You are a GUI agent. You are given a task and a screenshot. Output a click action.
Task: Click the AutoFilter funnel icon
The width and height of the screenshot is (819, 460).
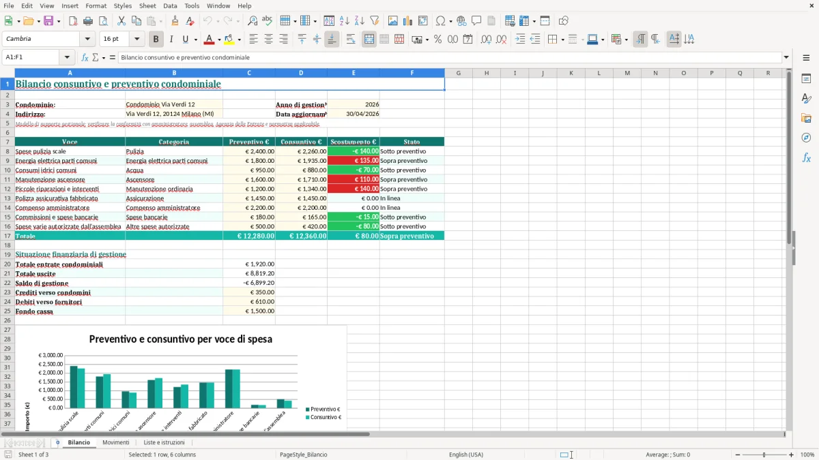pyautogui.click(x=374, y=21)
